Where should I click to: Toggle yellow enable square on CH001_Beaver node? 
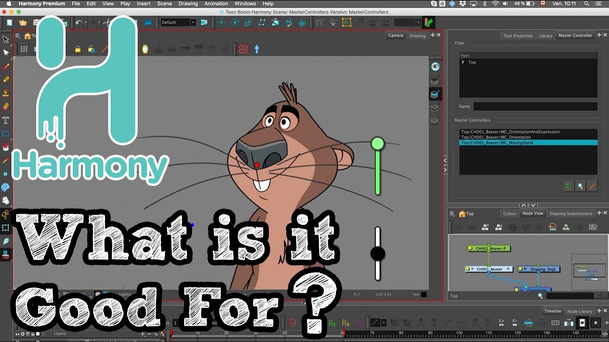coord(468,269)
